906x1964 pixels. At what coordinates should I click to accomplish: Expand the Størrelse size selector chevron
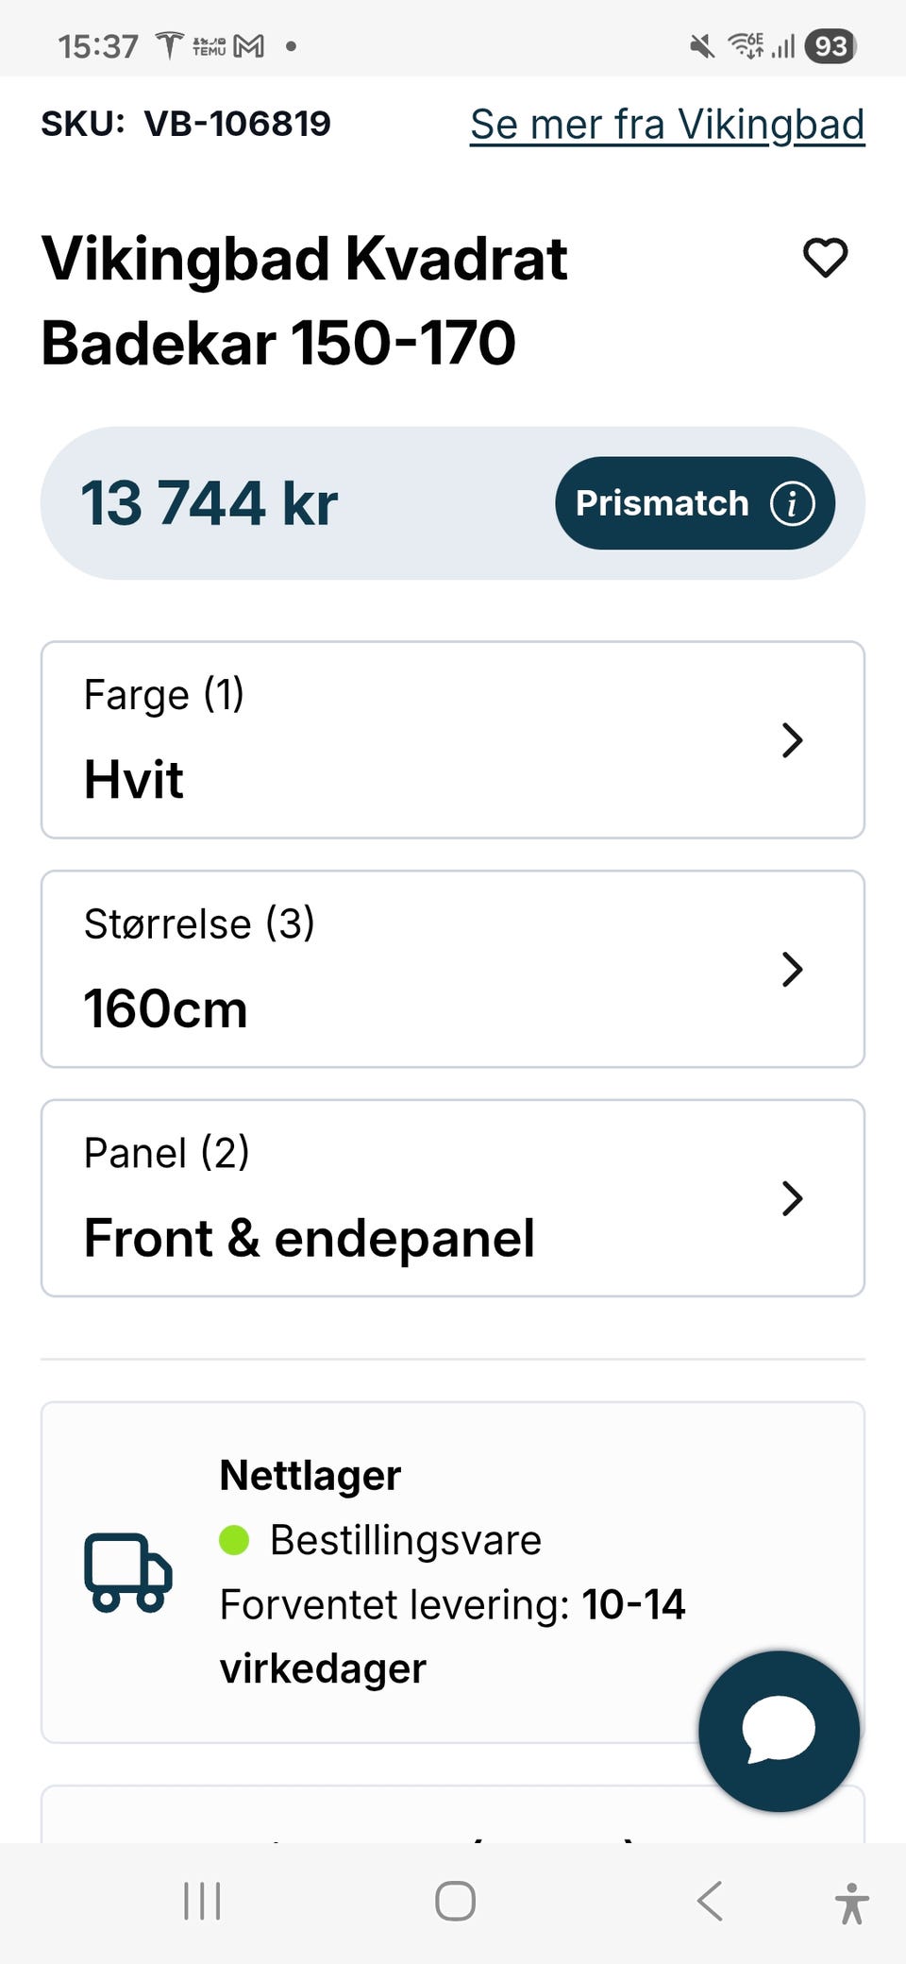pyautogui.click(x=792, y=969)
